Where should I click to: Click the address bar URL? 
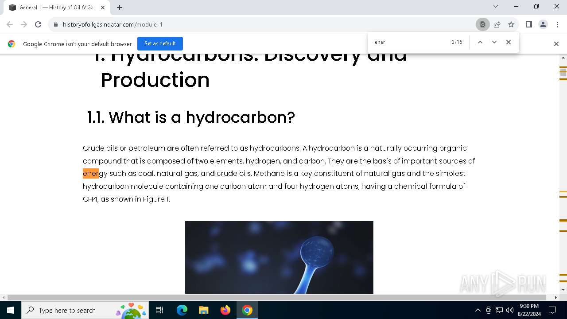pos(113,24)
